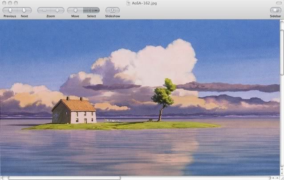The height and width of the screenshot is (180, 284).
Task: Activate the Move hand tool
Action: pos(75,10)
